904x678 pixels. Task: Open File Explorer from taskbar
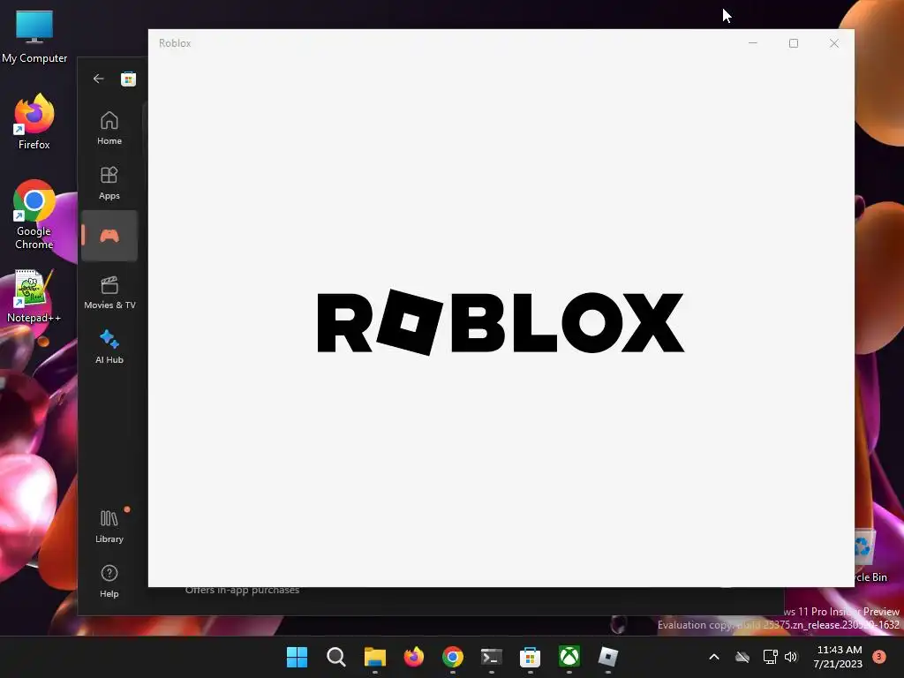tap(374, 657)
